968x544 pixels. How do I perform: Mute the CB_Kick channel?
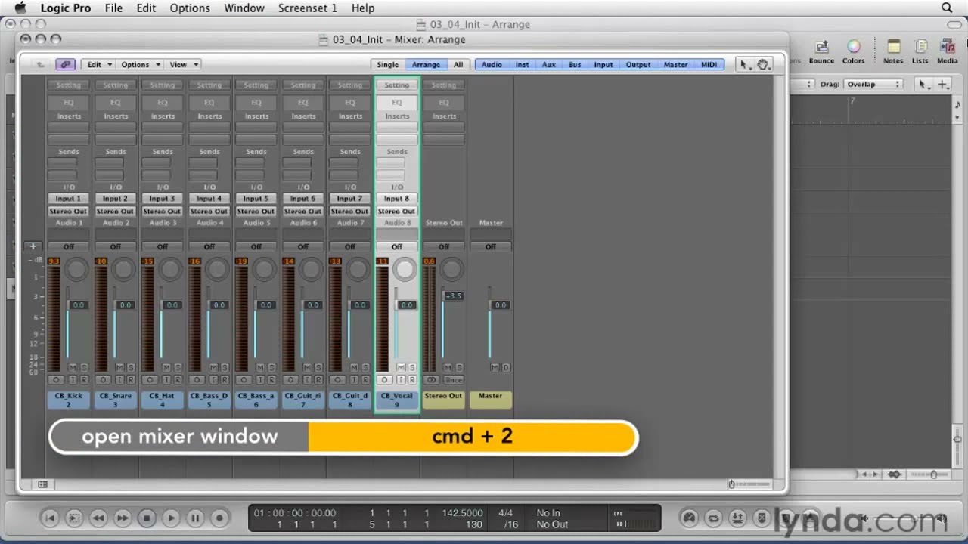point(73,367)
